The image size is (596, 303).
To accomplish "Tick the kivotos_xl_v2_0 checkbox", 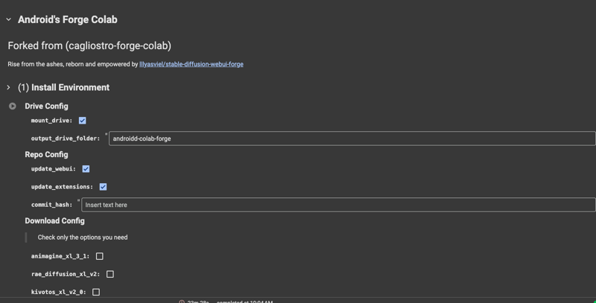I will pos(96,292).
